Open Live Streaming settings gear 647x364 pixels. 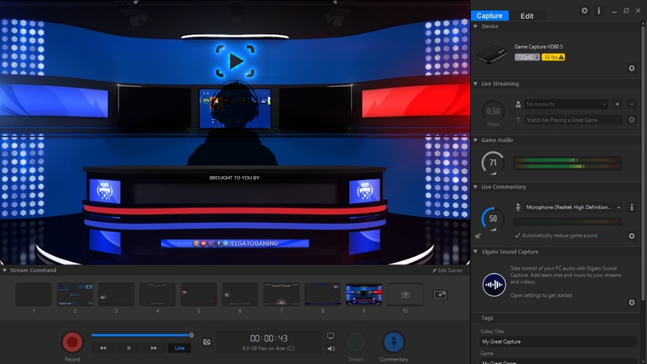point(632,120)
